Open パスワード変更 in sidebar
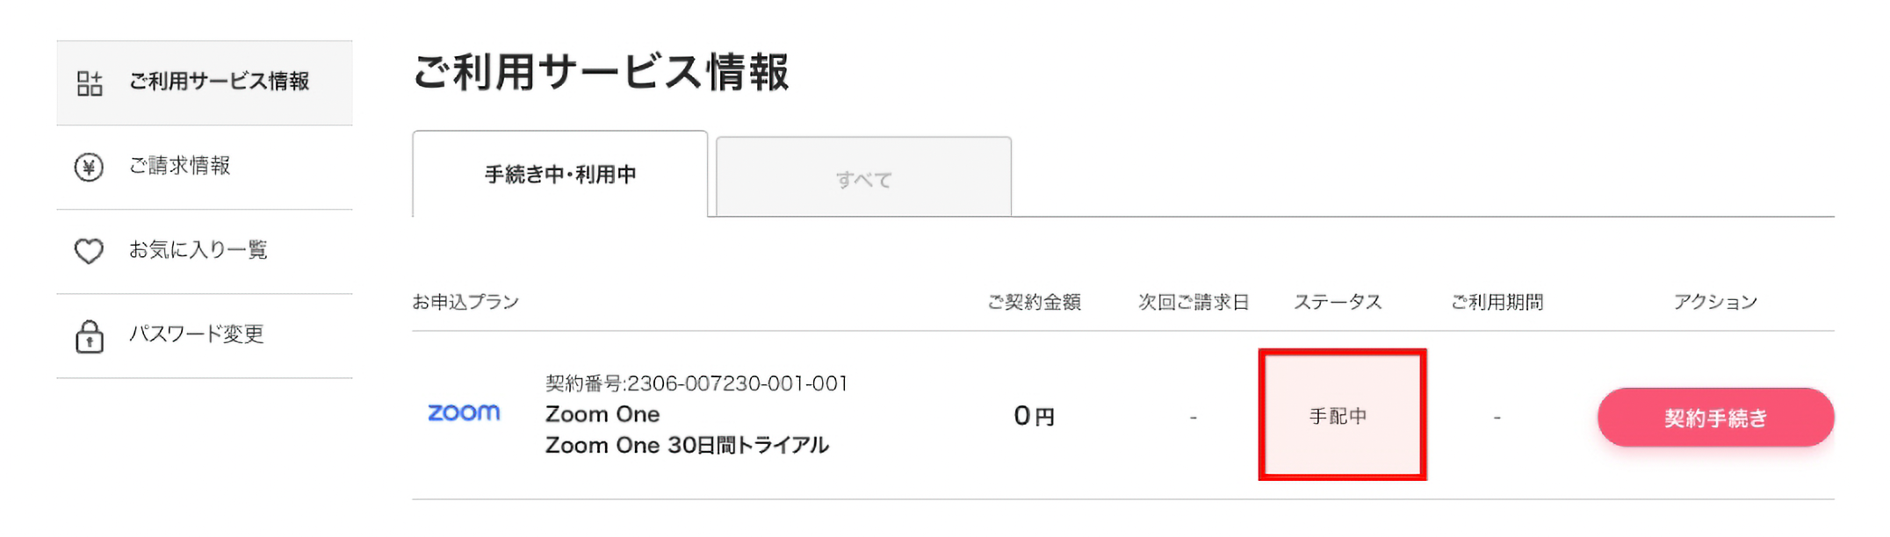The width and height of the screenshot is (1890, 537). pos(205,335)
